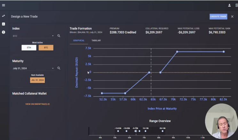Open the dollar wallet sidebar icon

(4, 32)
